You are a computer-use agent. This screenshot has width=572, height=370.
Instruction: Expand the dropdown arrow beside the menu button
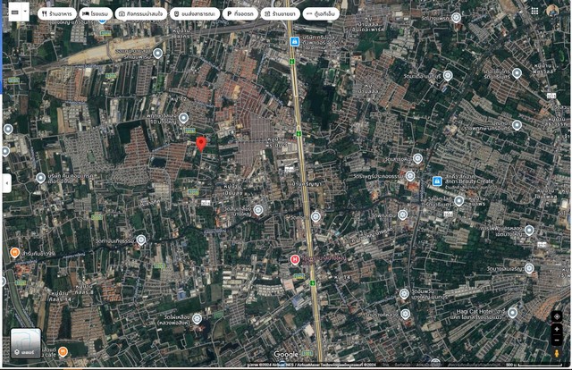point(26,13)
